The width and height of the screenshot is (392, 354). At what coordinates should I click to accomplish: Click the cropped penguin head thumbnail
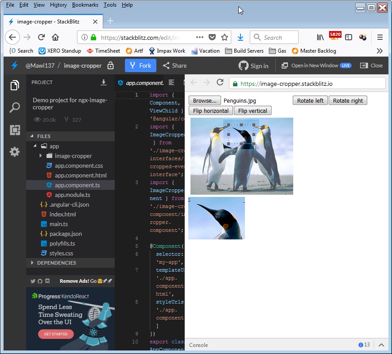pyautogui.click(x=216, y=218)
